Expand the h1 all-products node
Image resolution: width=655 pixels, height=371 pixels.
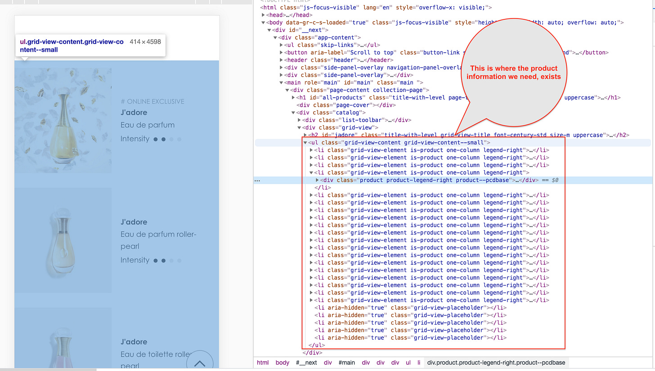tap(294, 98)
